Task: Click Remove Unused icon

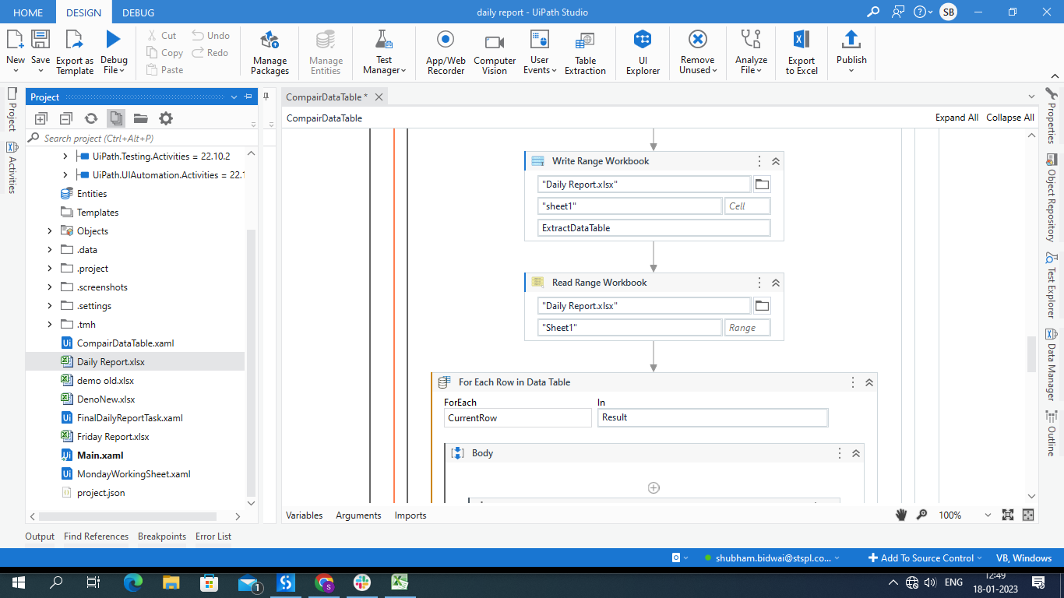Action: point(698,40)
